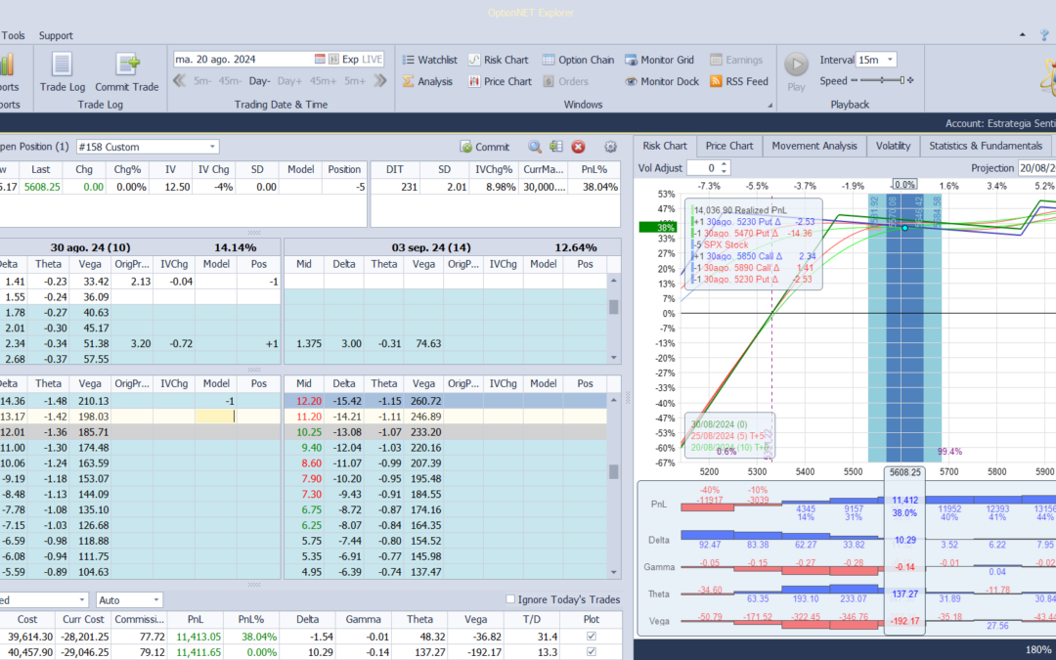Toggle Plot checkbox in the 11,413.05 row

[592, 637]
